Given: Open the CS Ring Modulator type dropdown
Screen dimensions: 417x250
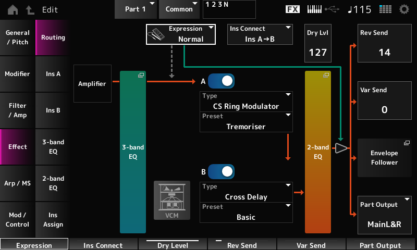Looking at the screenshot, I should (246, 102).
